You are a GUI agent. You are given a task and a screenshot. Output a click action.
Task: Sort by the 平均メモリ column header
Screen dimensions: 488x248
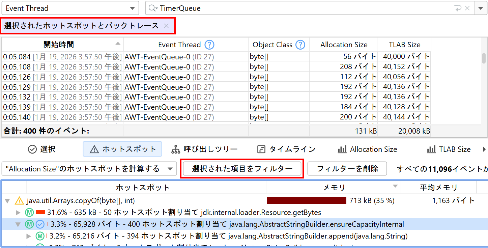click(x=438, y=187)
